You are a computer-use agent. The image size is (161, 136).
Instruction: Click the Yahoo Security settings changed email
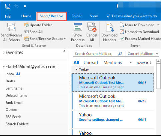click(112, 119)
